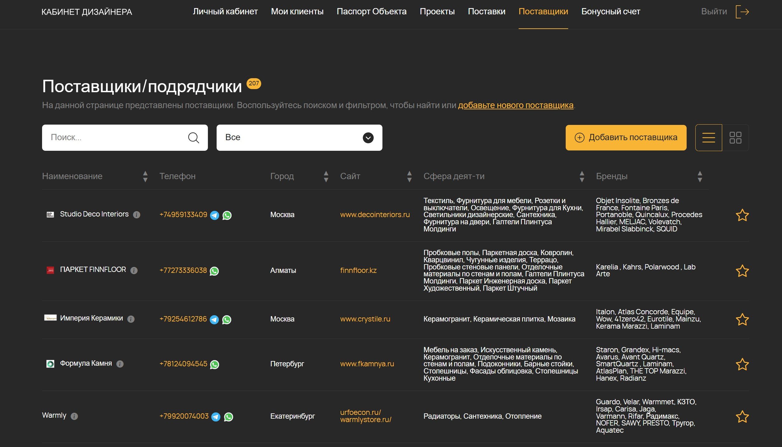Mark Studio Deco Interiors as favorite
The image size is (782, 447).
click(x=742, y=215)
